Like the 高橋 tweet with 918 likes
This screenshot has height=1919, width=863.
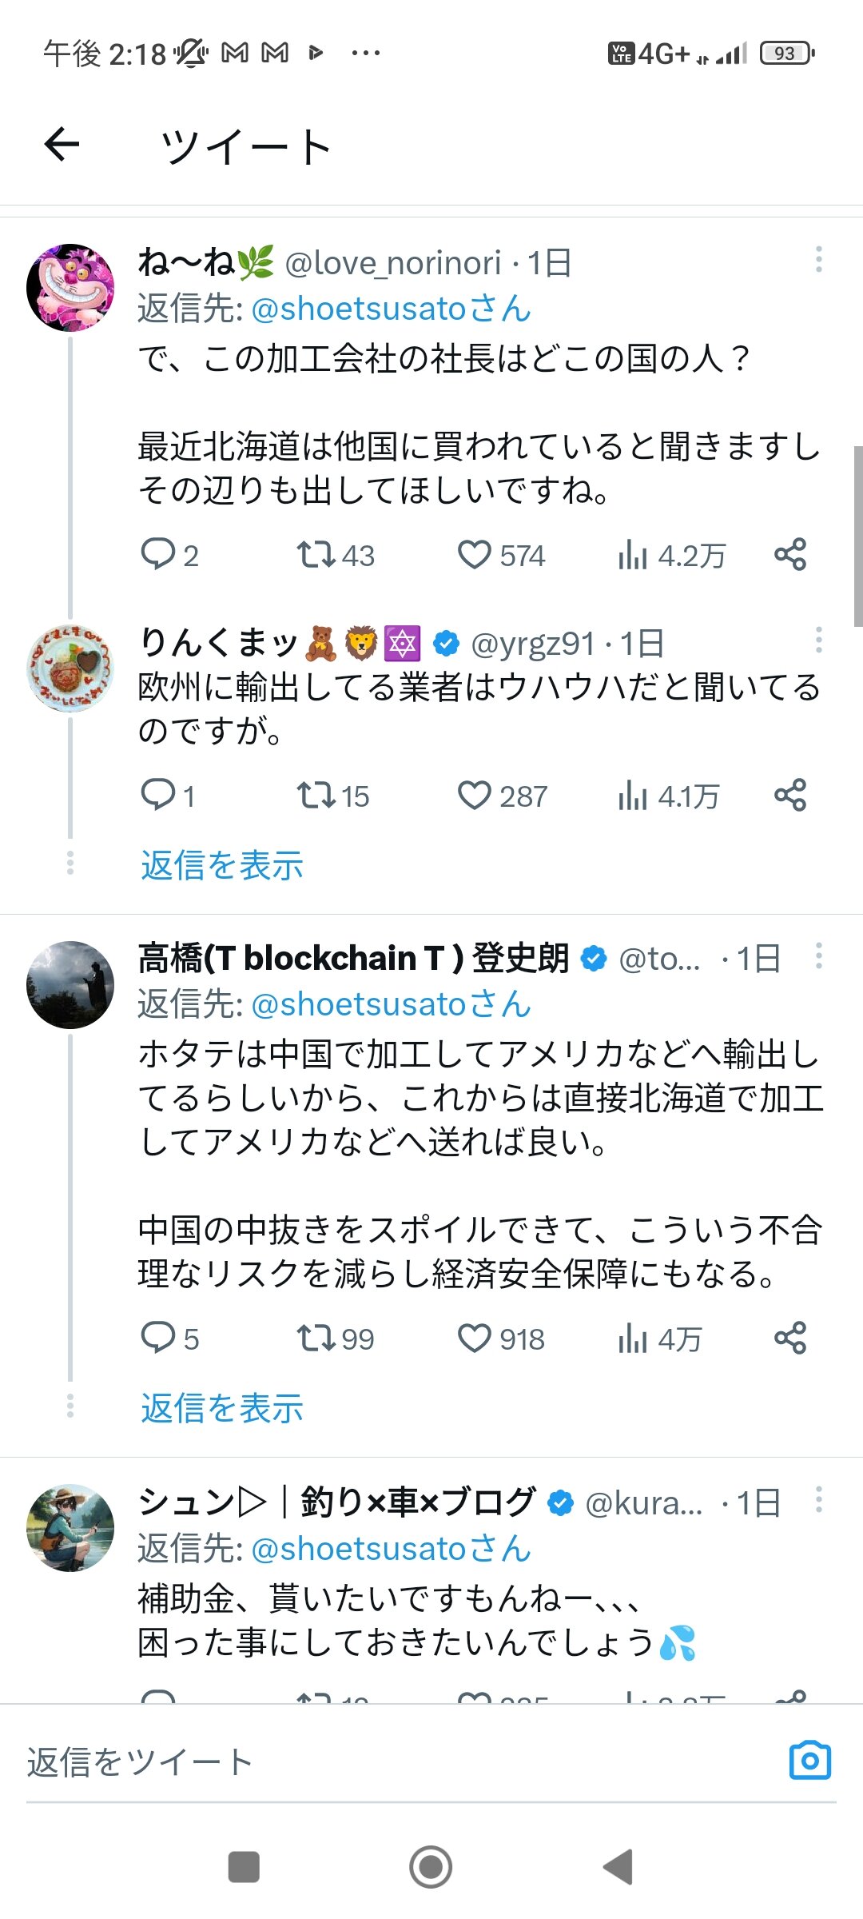click(x=474, y=1338)
